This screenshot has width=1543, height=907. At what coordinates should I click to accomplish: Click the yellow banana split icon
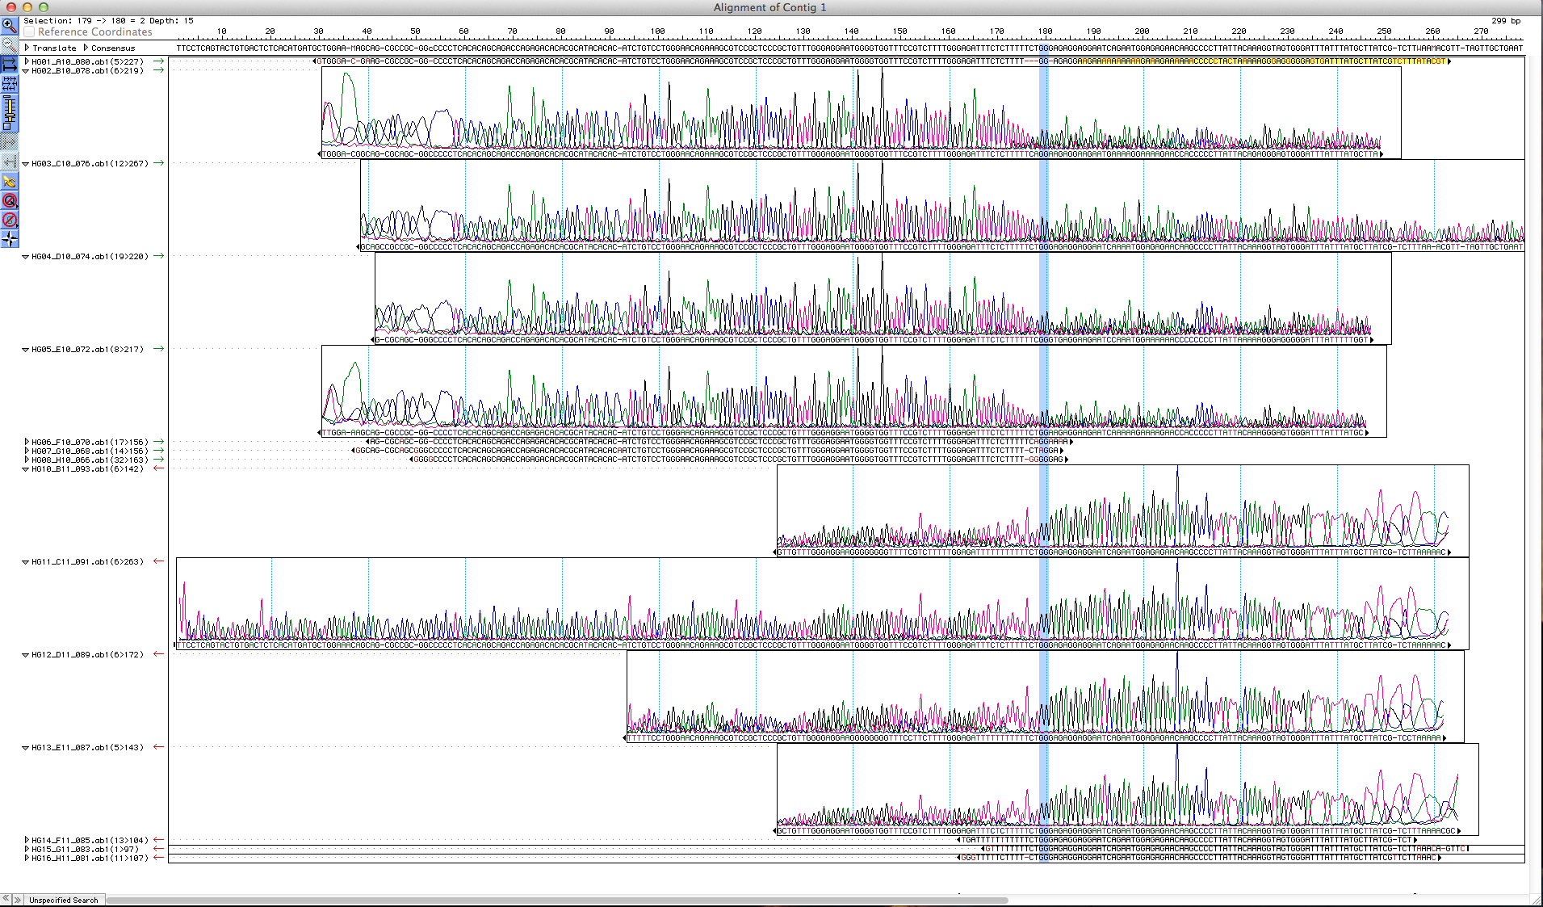pyautogui.click(x=9, y=182)
